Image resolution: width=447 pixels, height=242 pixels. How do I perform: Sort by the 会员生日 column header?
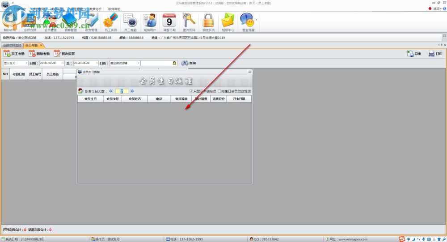[x=90, y=99]
